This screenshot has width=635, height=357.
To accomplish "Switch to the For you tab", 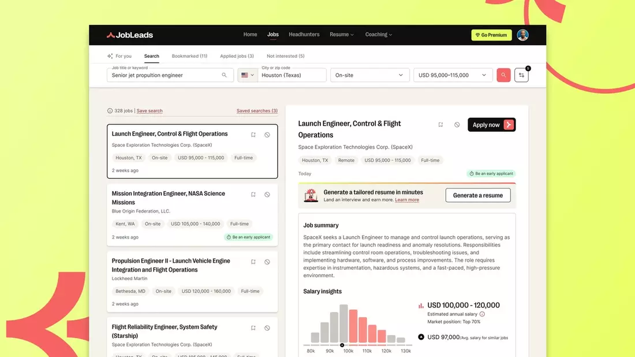I will [x=119, y=56].
